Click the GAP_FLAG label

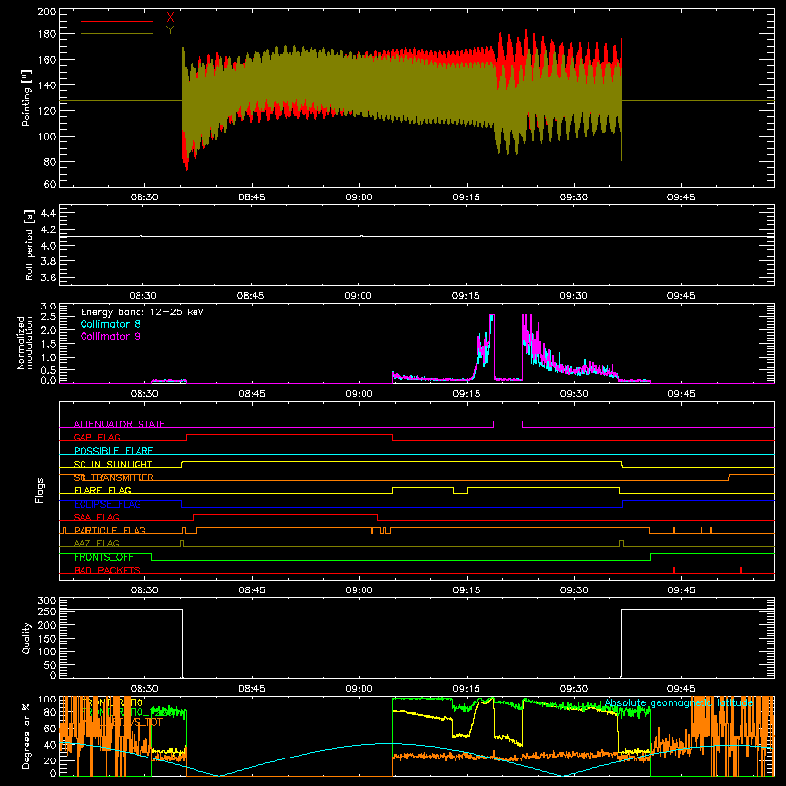pos(96,437)
